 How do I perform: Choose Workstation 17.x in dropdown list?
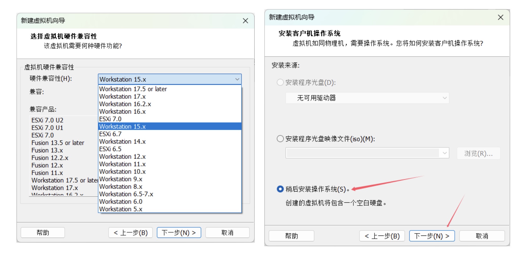click(x=170, y=97)
